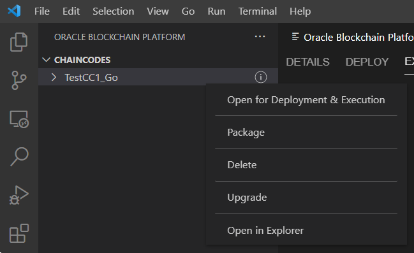Open the File menu
The width and height of the screenshot is (414, 253).
42,11
